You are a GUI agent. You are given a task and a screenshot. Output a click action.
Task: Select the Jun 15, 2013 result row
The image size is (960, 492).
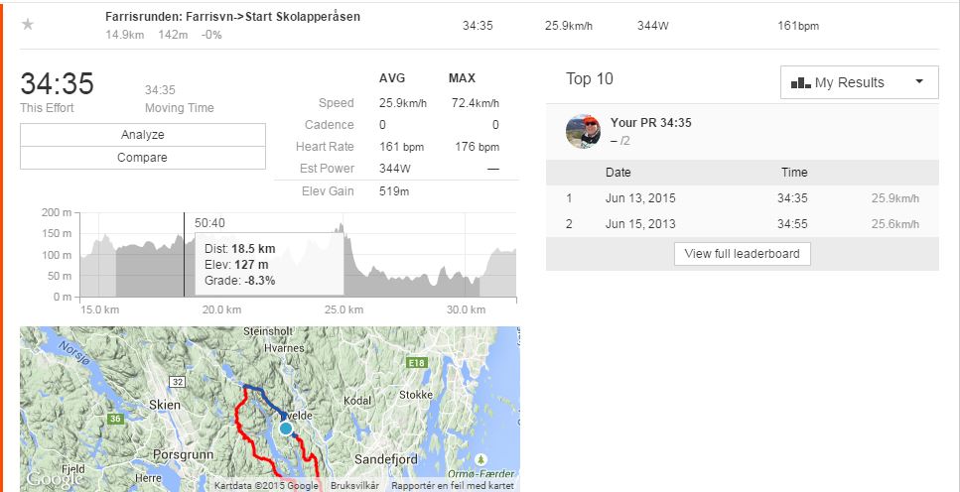tap(742, 224)
